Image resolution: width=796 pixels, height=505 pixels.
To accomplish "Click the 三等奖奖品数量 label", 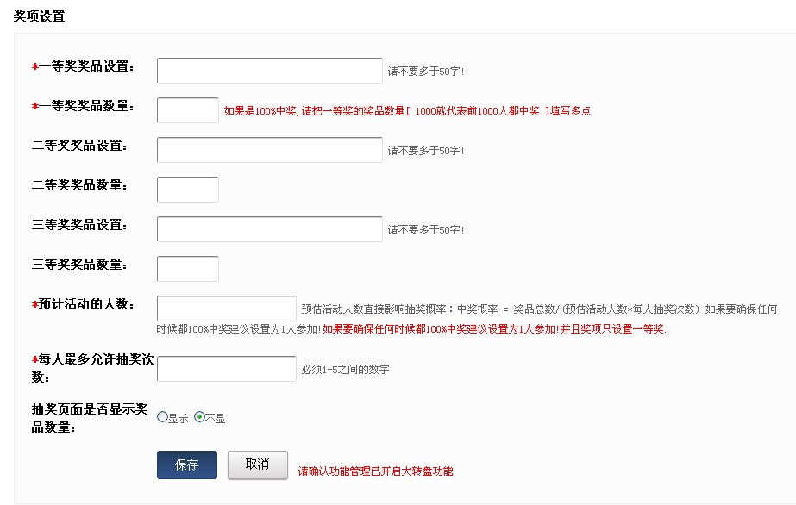I will coord(79,265).
